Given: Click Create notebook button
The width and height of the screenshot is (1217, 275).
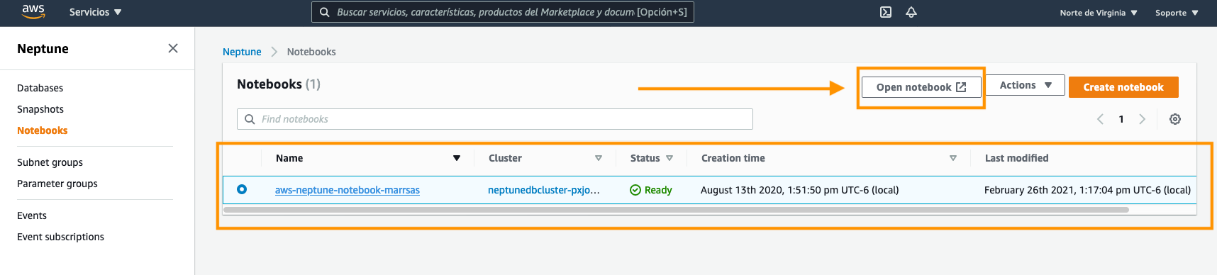Looking at the screenshot, I should [x=1123, y=87].
